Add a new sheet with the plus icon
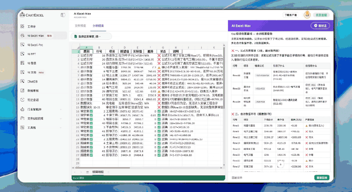Screen dimensions: 352x192 point(108,172)
